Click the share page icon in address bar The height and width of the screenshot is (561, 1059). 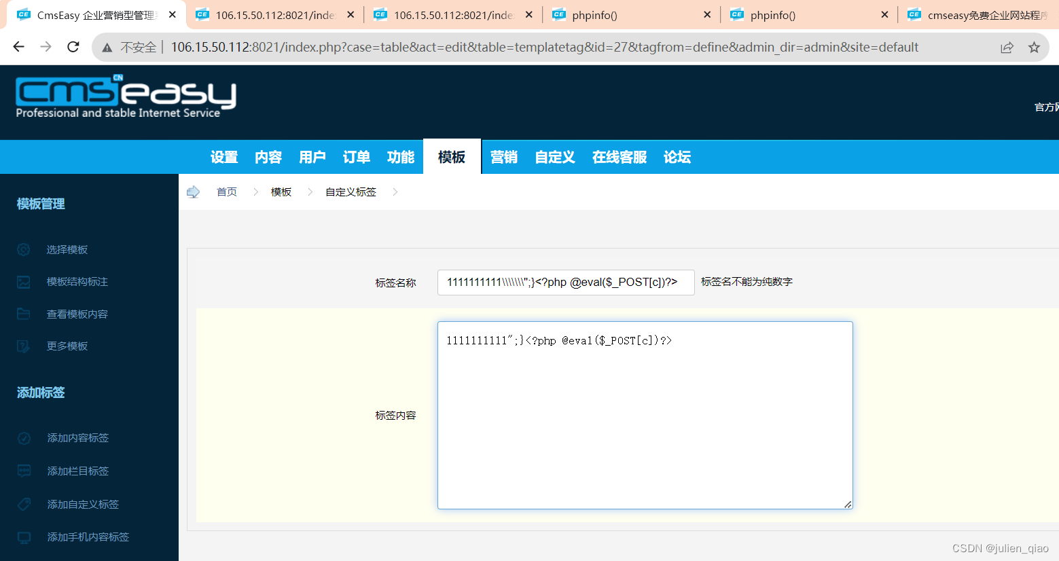coord(1007,48)
